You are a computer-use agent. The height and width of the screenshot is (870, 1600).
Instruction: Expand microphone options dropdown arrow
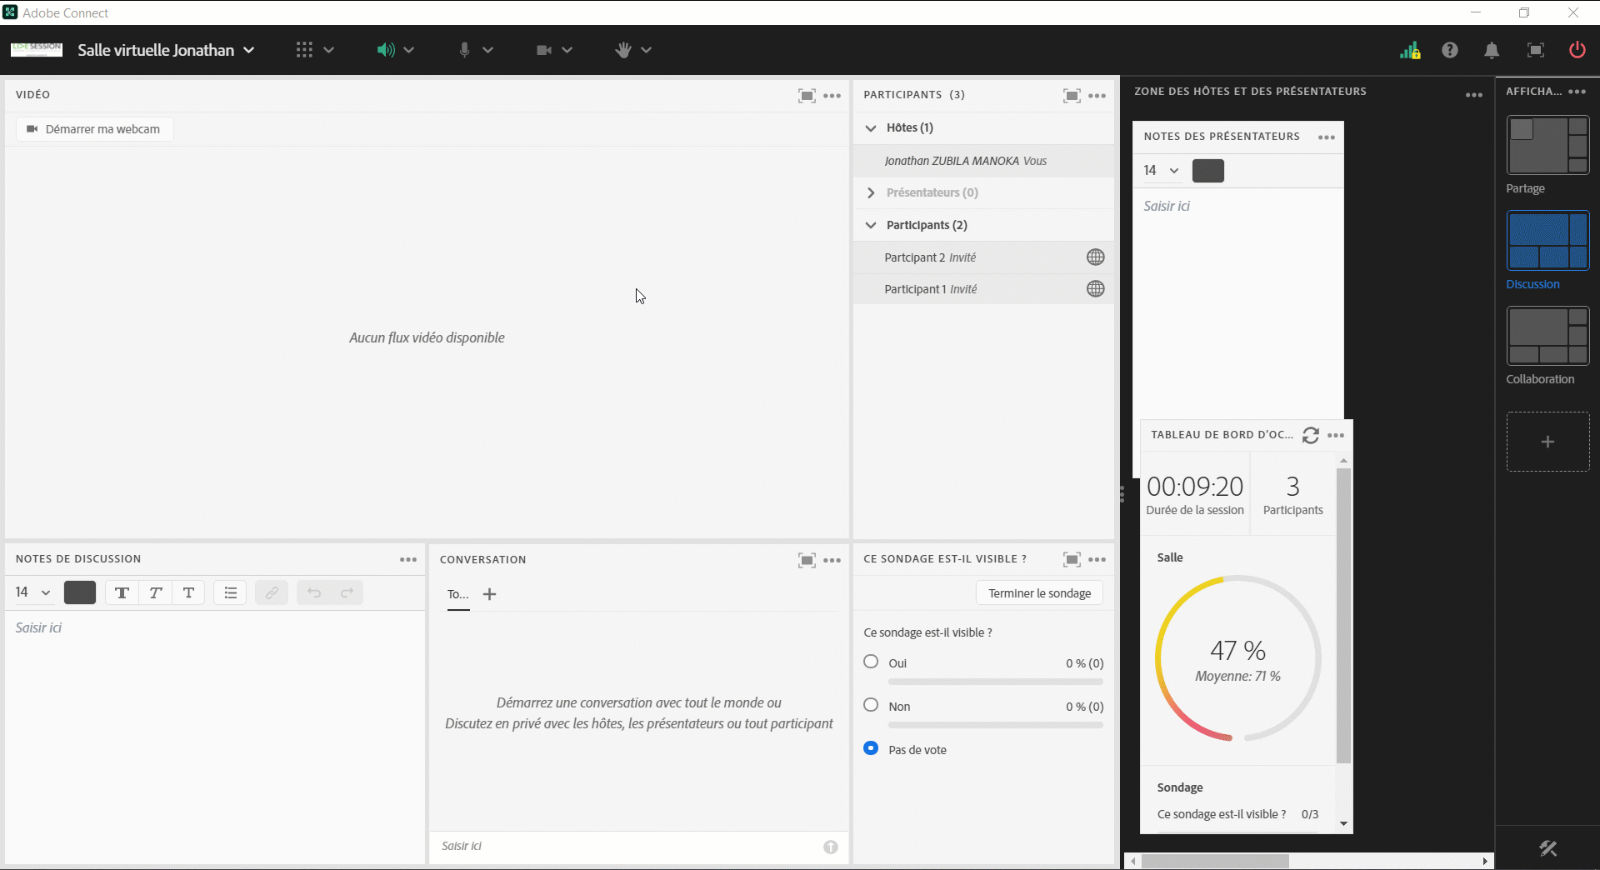tap(488, 50)
